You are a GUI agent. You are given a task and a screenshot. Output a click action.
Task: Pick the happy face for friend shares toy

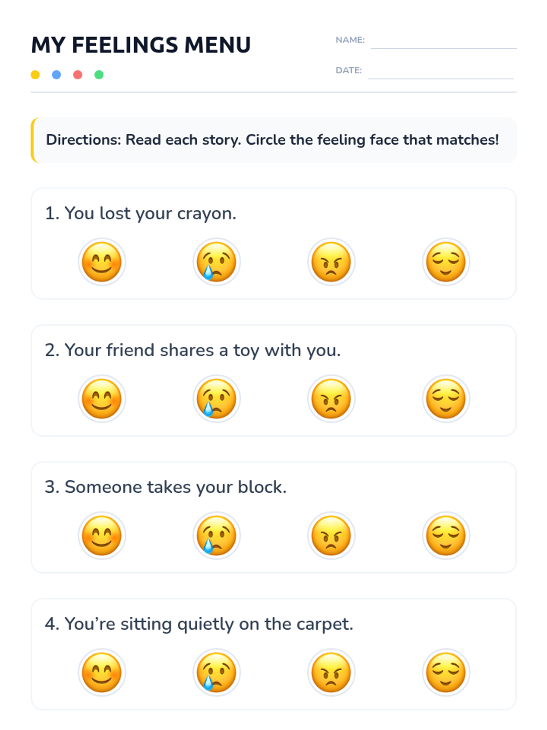point(102,399)
